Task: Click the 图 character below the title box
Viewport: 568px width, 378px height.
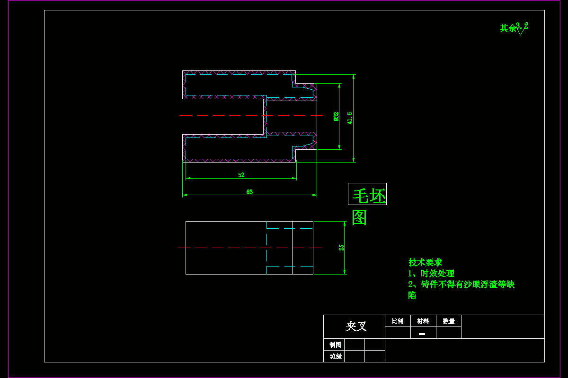Action: click(360, 217)
